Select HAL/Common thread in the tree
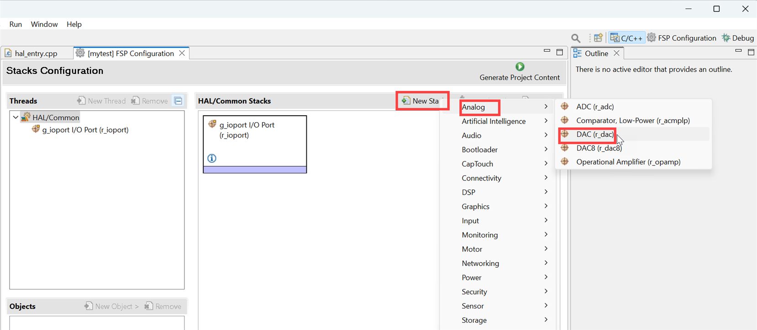 click(x=56, y=118)
